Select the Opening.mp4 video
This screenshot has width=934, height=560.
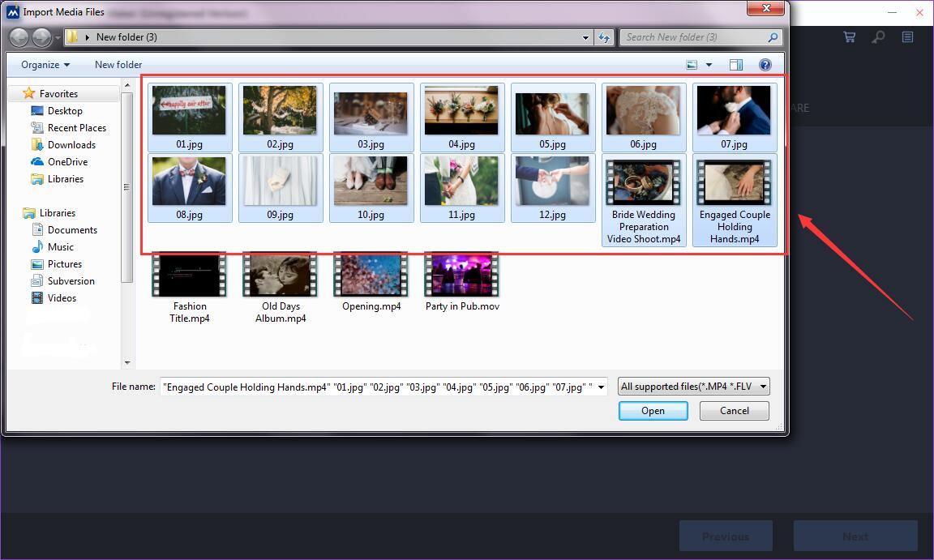pos(371,281)
